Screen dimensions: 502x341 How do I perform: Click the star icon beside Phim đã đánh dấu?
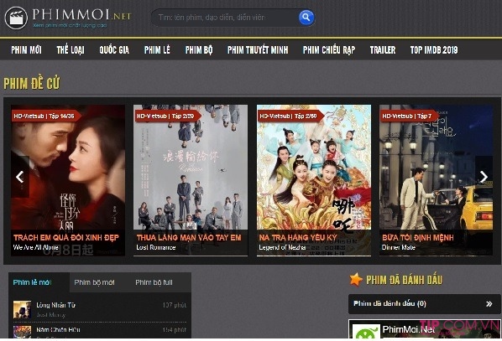pos(356,280)
